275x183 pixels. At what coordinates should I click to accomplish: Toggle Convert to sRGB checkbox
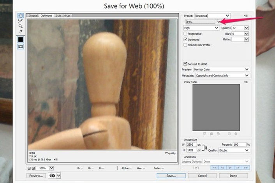click(x=185, y=64)
